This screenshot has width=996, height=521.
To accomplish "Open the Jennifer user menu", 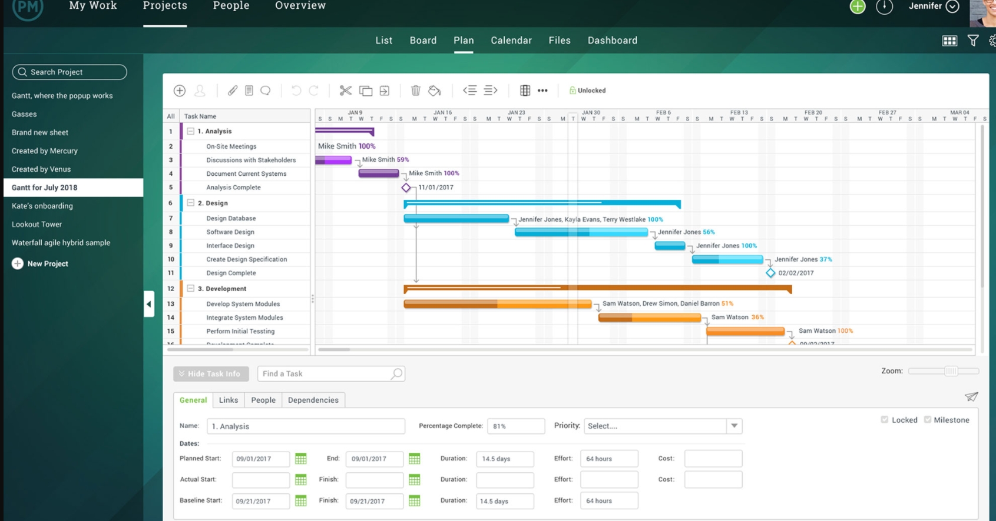I will coord(934,6).
